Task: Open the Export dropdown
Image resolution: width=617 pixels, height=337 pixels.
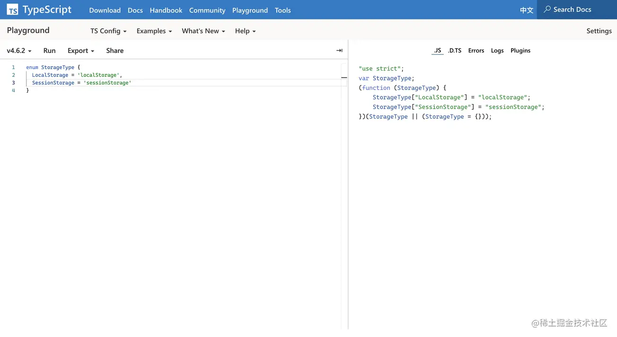Action: 81,51
